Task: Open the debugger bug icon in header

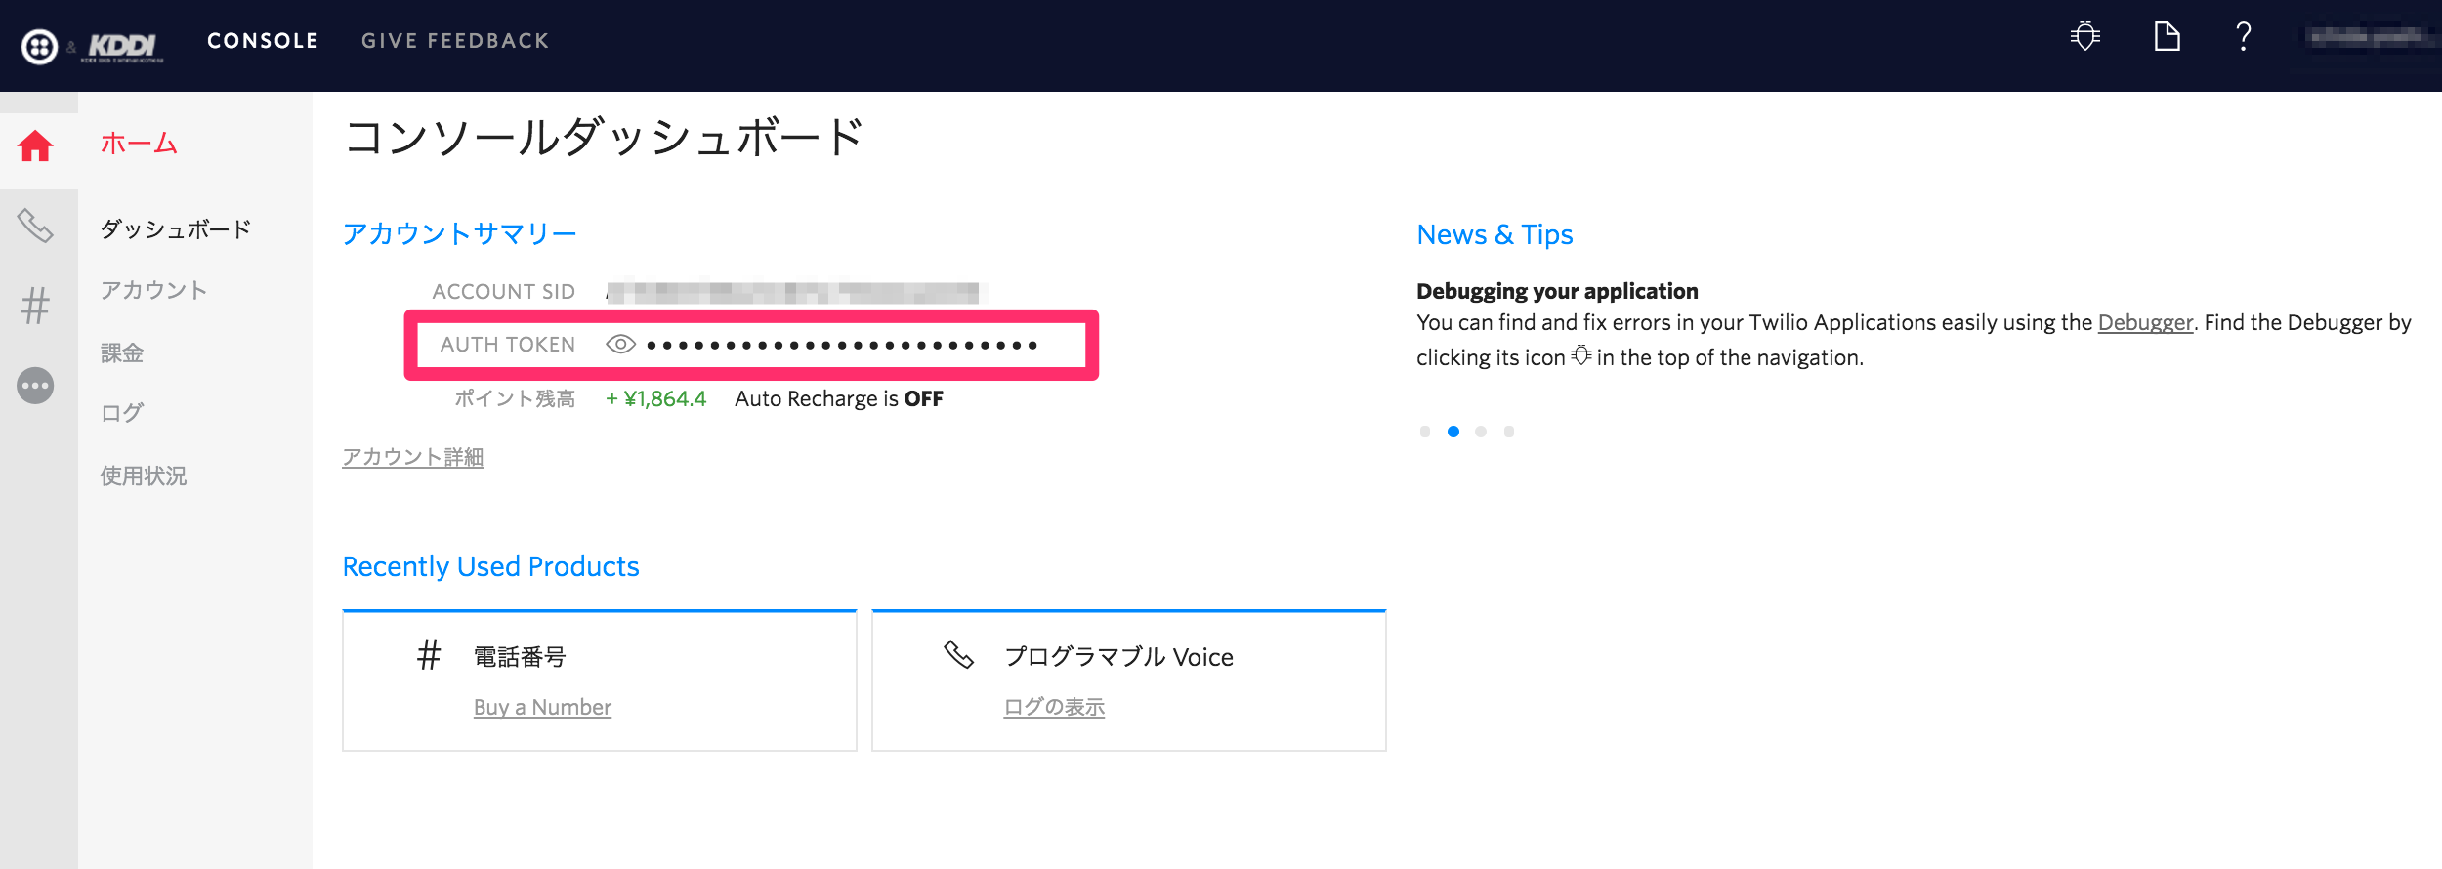Action: click(2084, 37)
